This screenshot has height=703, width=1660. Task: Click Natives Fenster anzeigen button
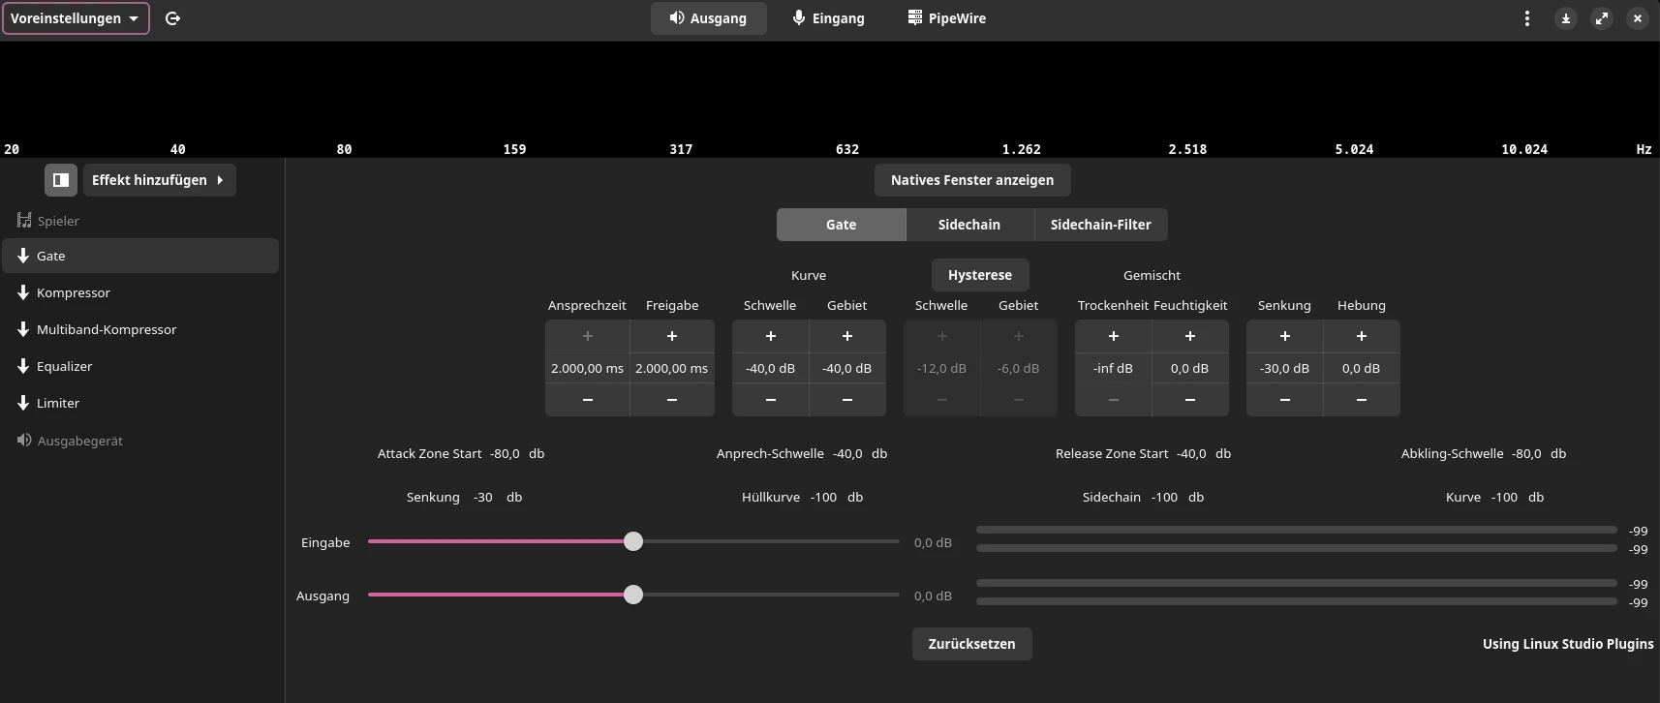coord(972,180)
